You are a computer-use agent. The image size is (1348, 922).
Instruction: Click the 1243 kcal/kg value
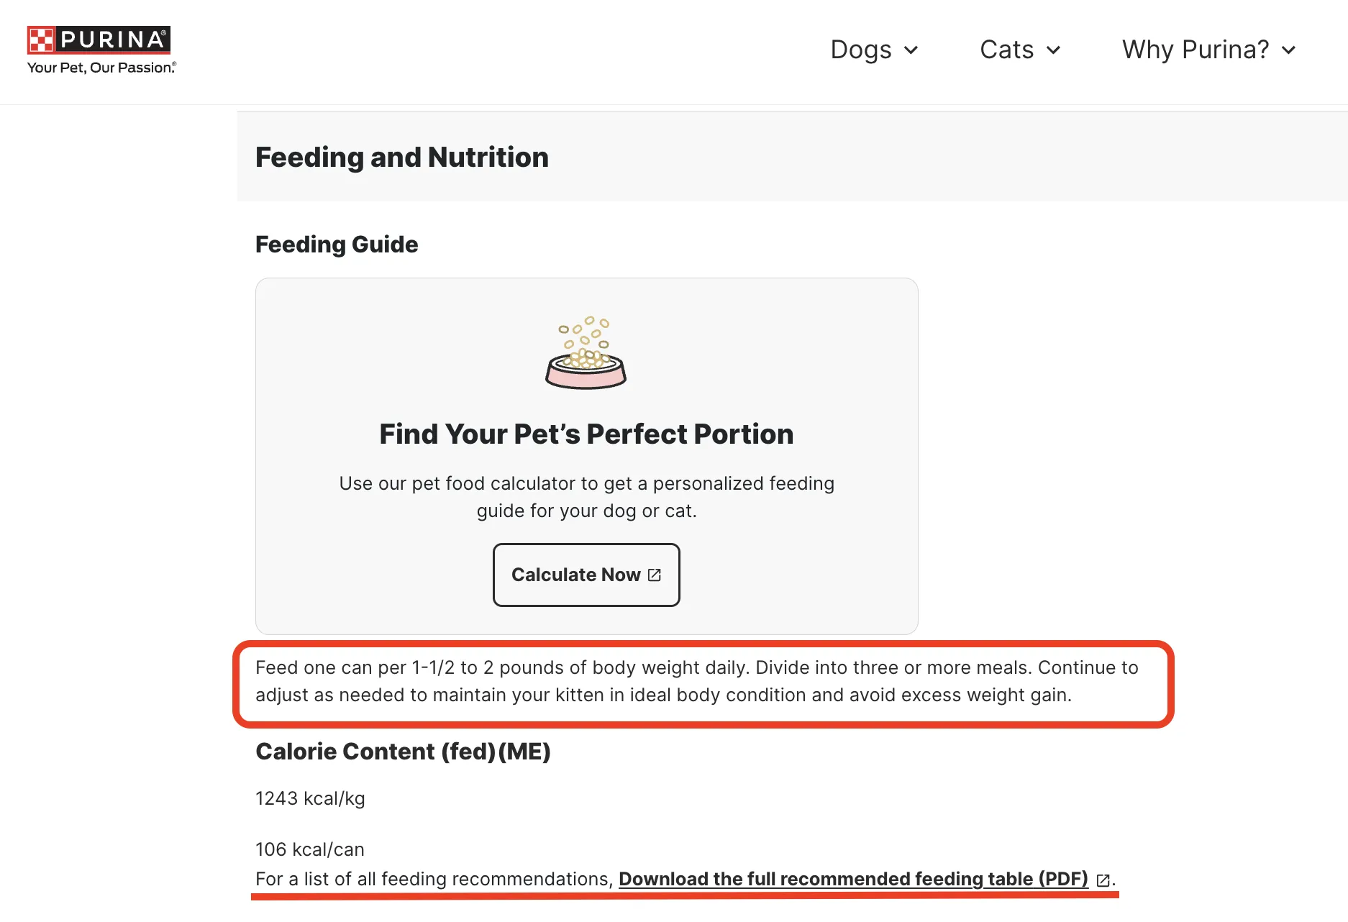310,799
